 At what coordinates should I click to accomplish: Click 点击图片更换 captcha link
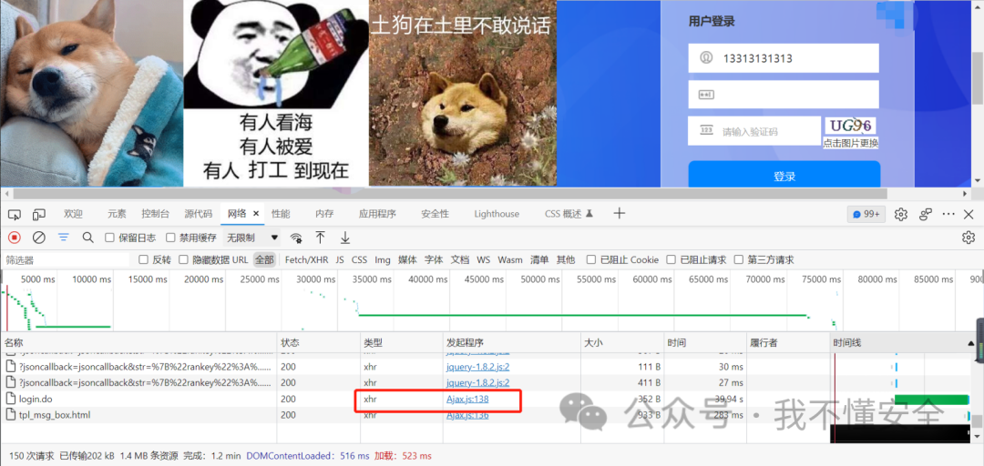[x=850, y=143]
